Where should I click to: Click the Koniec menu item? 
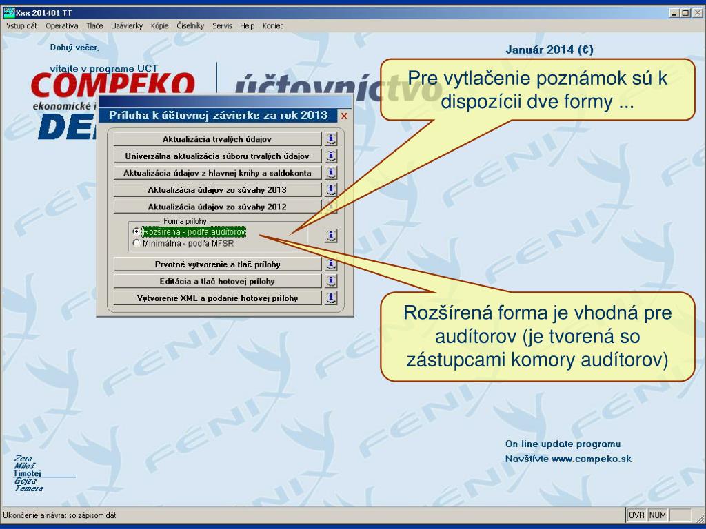point(273,26)
